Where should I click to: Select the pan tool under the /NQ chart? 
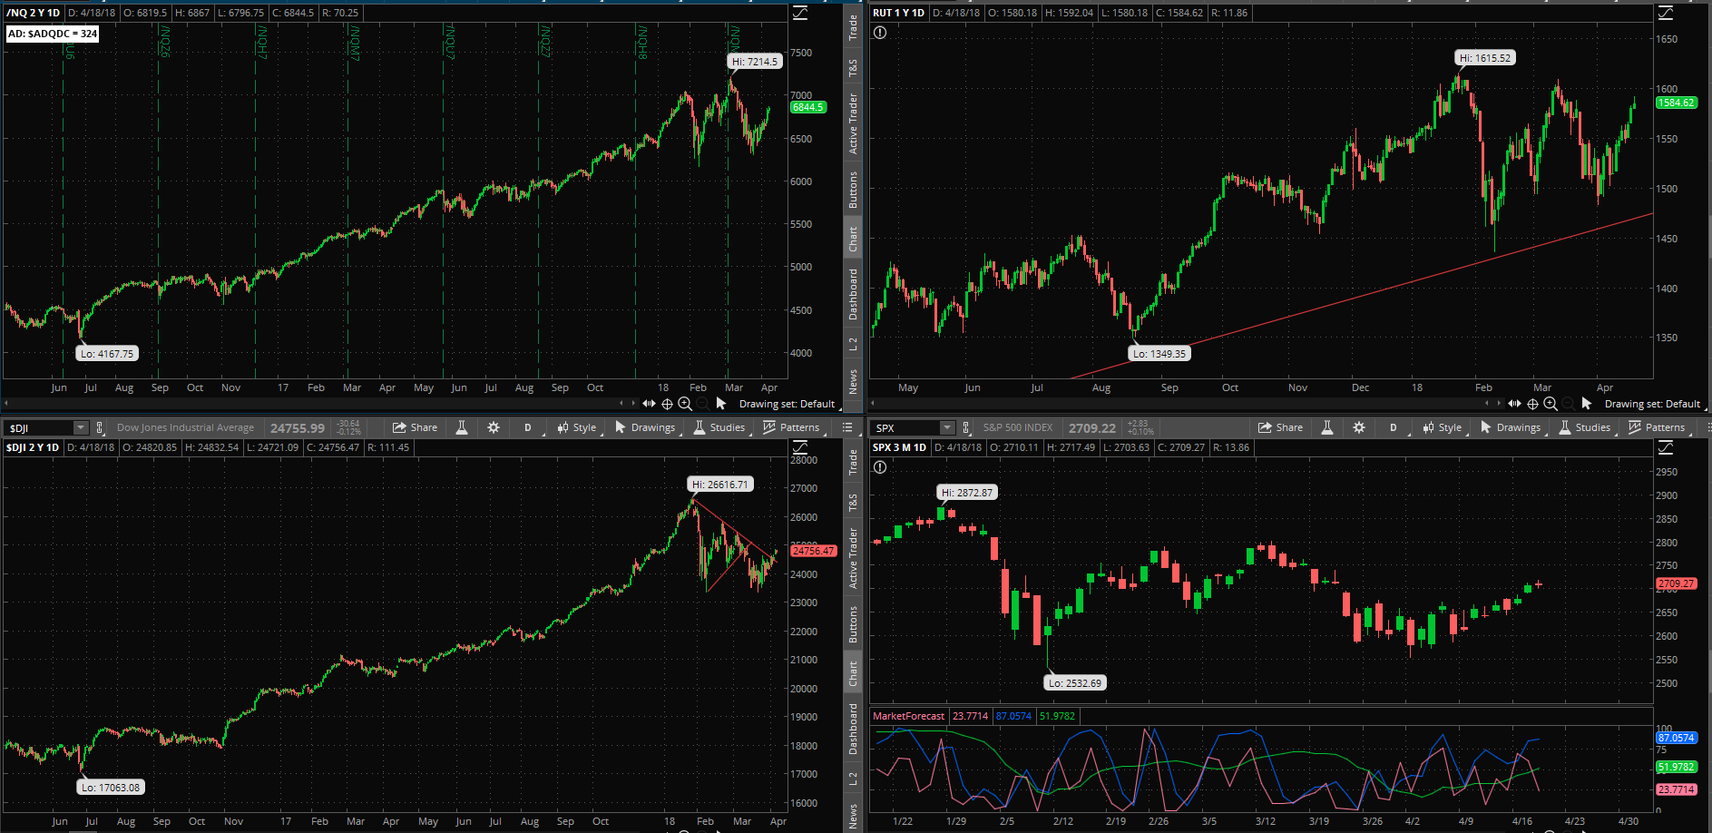pyautogui.click(x=649, y=404)
